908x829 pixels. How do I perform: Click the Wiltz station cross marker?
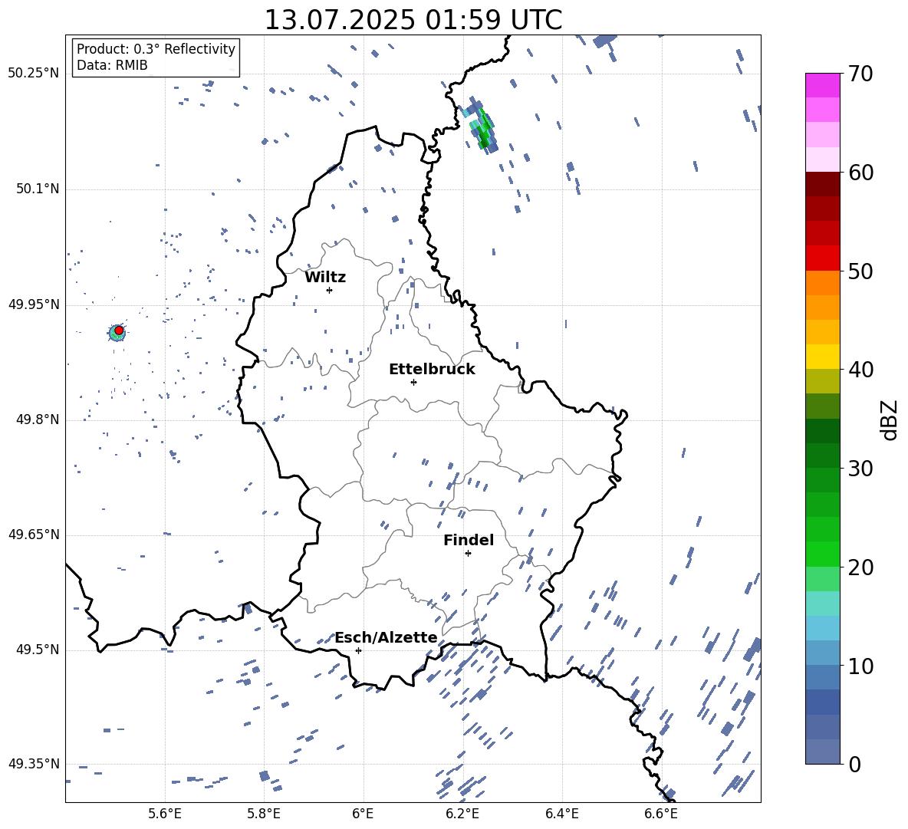pyautogui.click(x=330, y=290)
